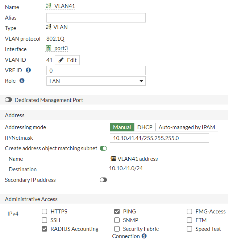
Task: Click the VLAN41 name icon
Action: 49,6
